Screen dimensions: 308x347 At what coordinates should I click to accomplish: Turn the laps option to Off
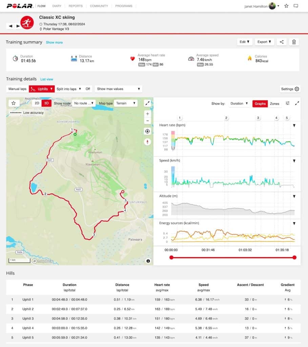tap(88, 89)
